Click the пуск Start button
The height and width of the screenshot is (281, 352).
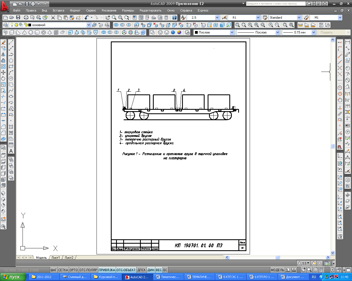coord(12,277)
